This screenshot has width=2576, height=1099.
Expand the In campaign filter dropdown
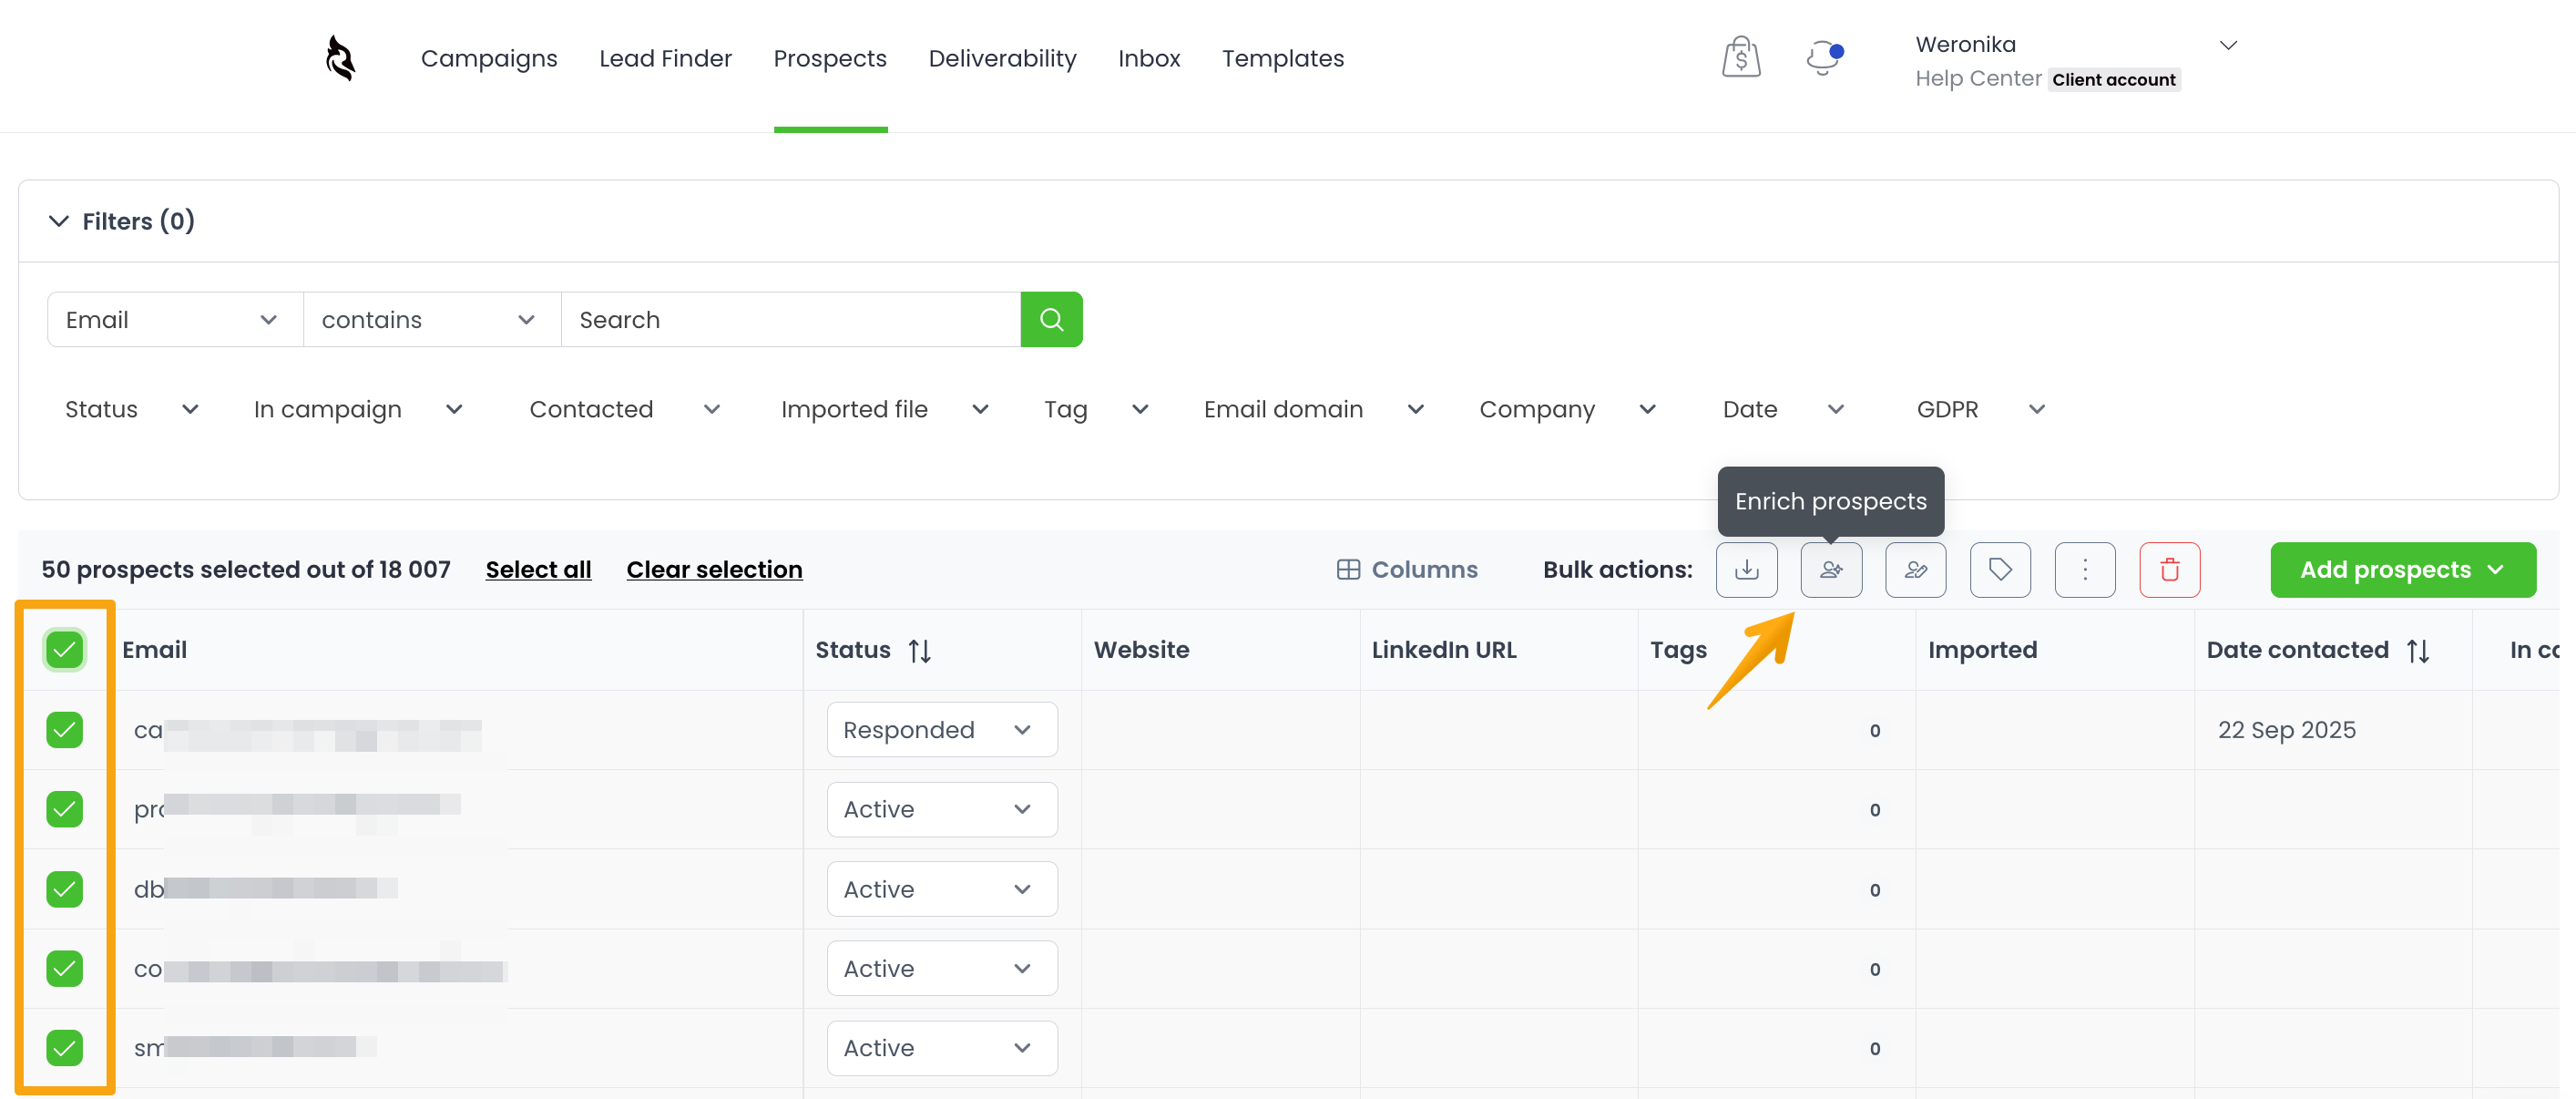357,410
